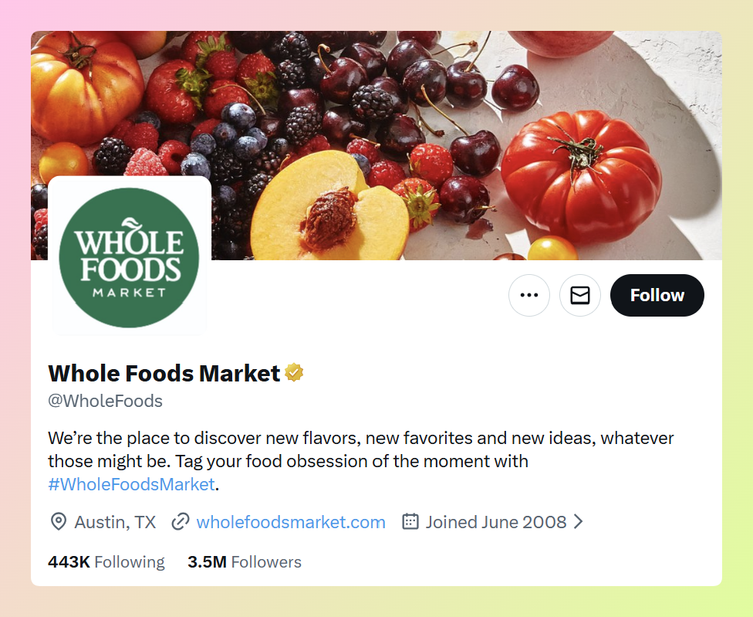Click the link chain icon before the website
The image size is (753, 617).
tap(180, 522)
